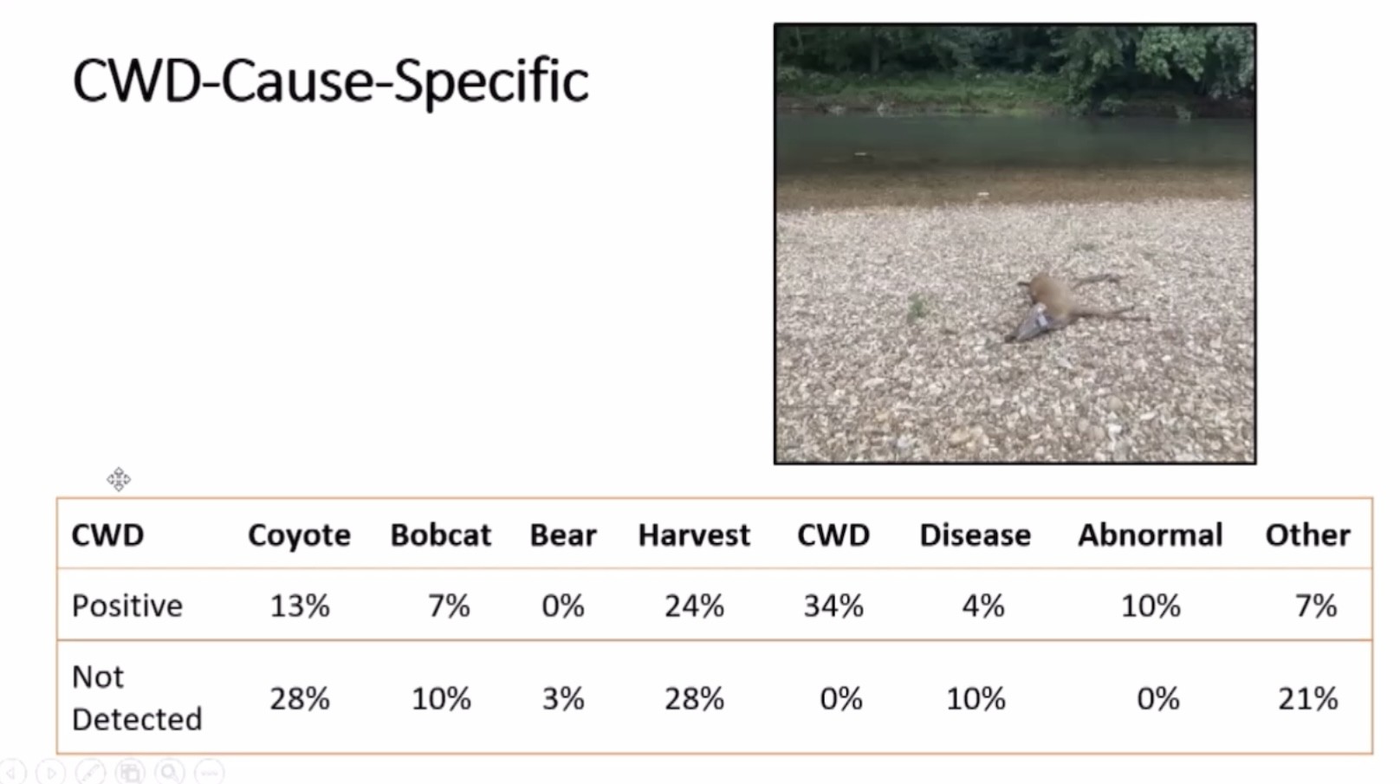Screen dimensions: 1400x784
Task: Go to the previous slide arrow
Action: pos(12,771)
